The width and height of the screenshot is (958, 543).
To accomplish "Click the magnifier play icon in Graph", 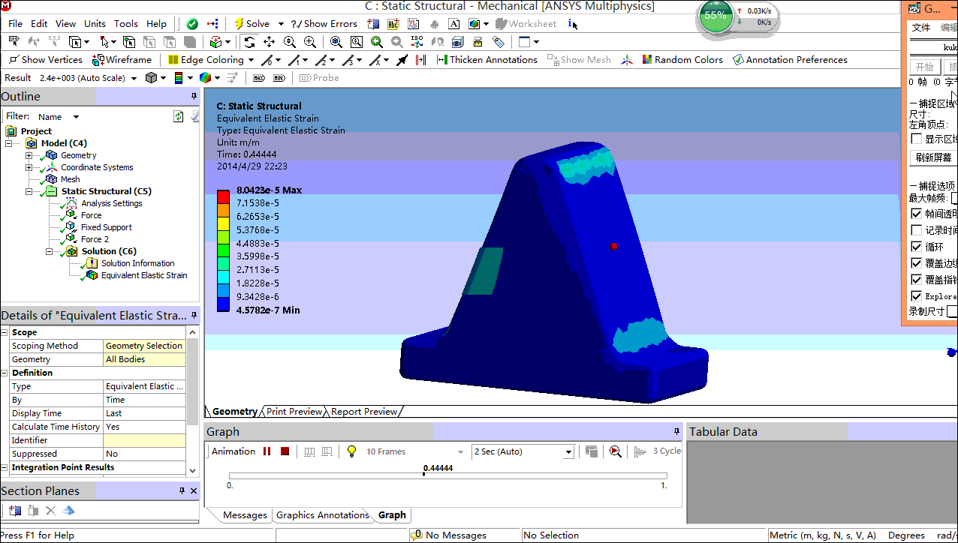I will [616, 451].
